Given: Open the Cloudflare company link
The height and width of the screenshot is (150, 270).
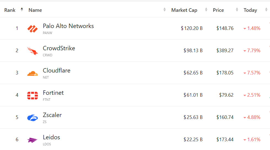Looking at the screenshot, I should pyautogui.click(x=57, y=71).
